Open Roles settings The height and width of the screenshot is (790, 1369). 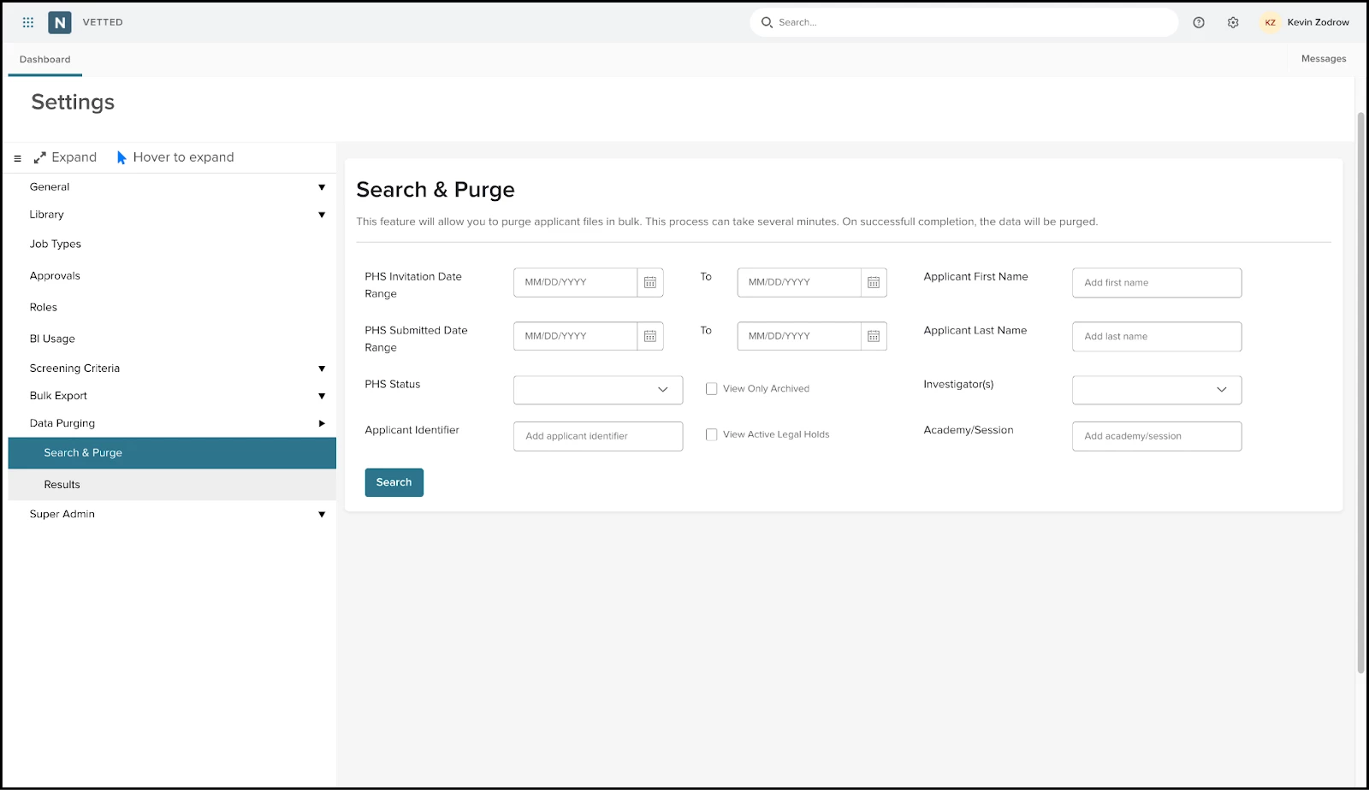pos(44,307)
